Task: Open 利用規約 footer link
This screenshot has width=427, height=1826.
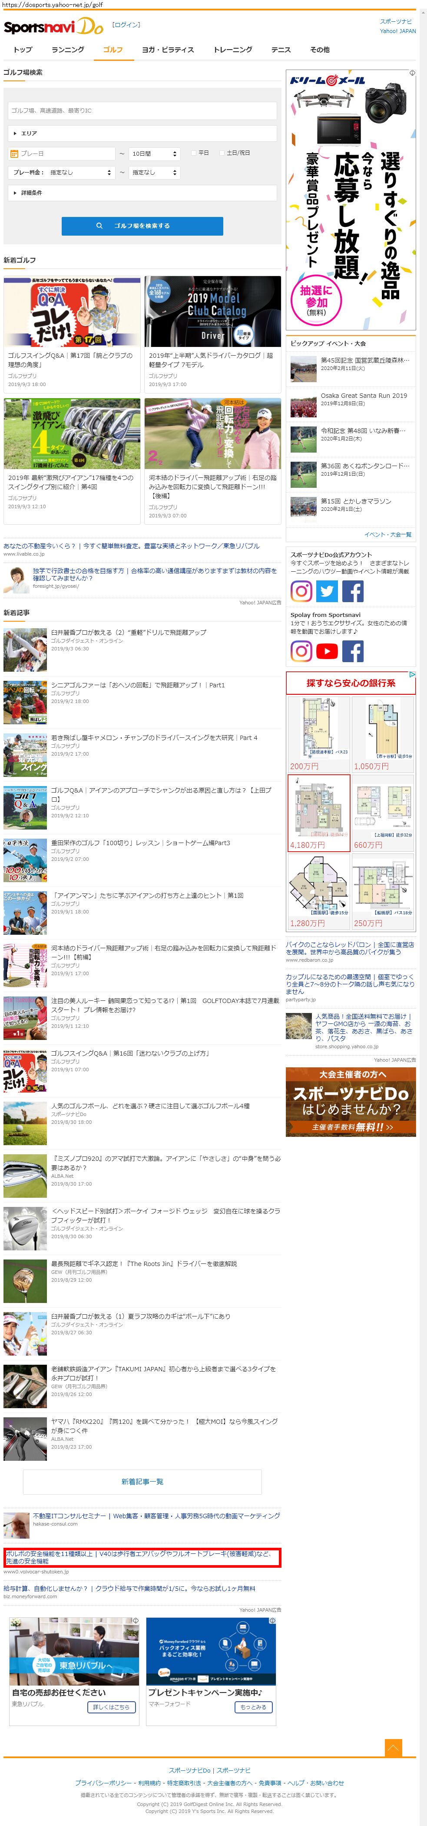Action: click(x=149, y=1782)
